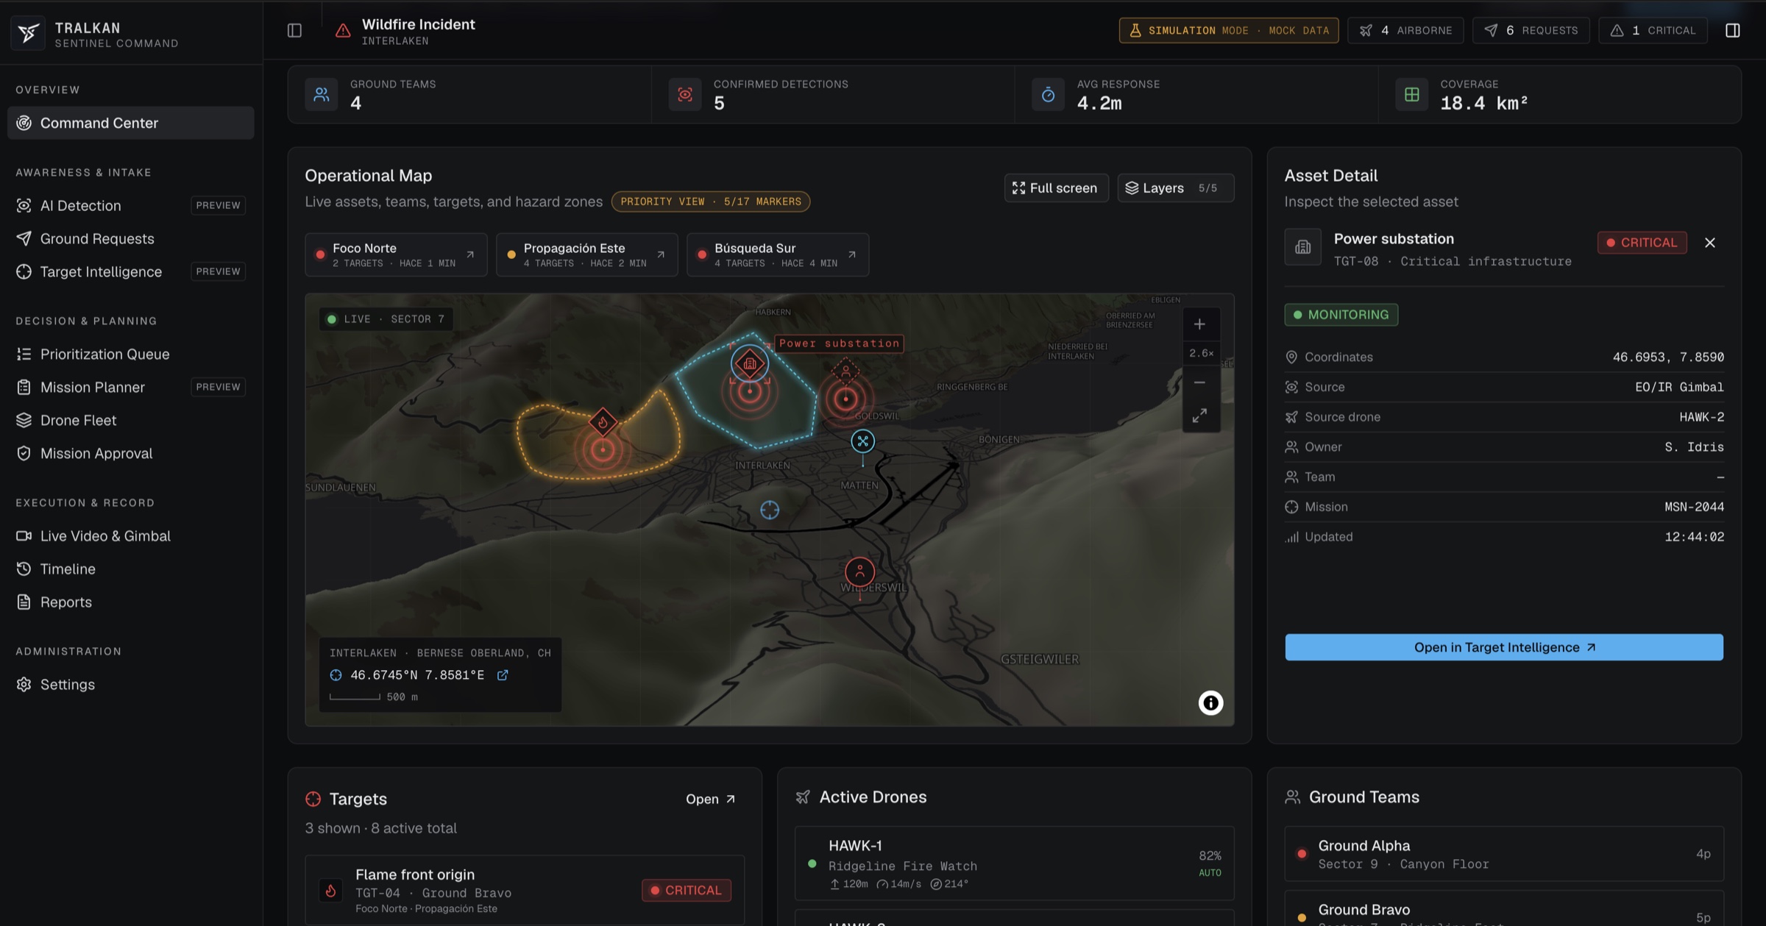
Task: Open Búsqueda Sur cluster card
Action: click(x=778, y=255)
